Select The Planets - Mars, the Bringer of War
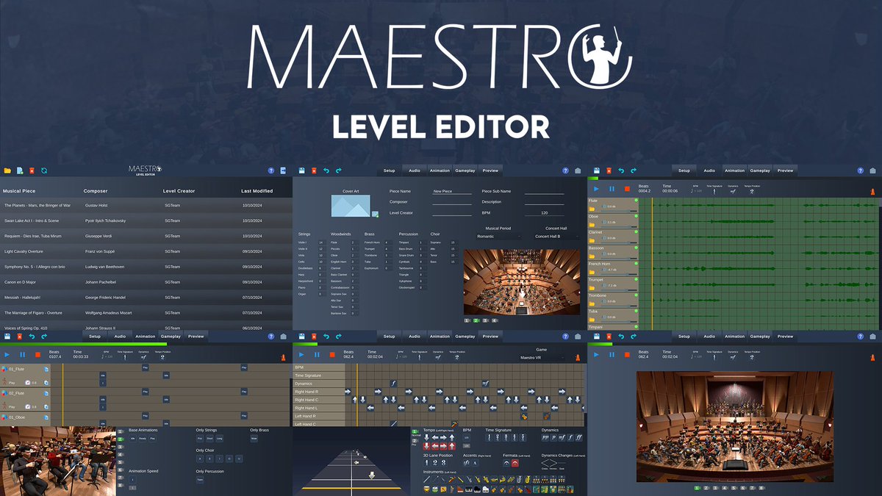 [147, 205]
